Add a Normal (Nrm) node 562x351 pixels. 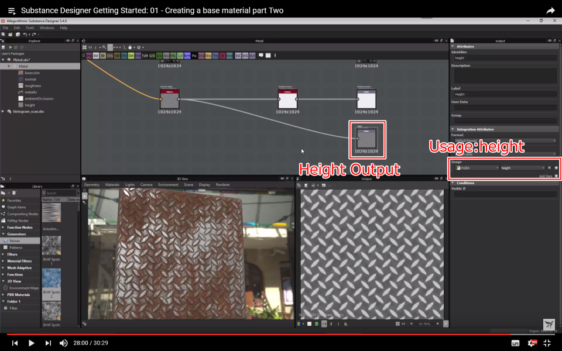pyautogui.click(x=187, y=56)
